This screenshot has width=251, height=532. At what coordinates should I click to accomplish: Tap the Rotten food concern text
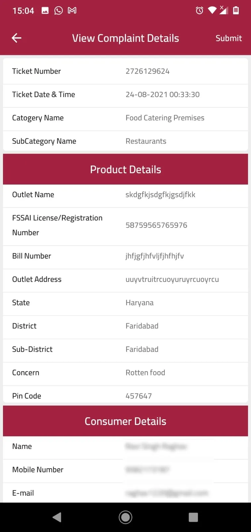(x=145, y=372)
